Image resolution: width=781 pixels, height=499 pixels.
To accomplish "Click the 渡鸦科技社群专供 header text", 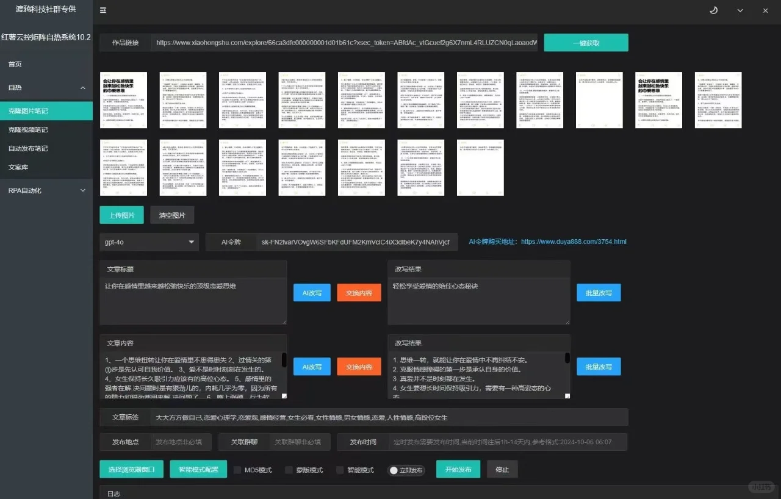I will coord(46,10).
